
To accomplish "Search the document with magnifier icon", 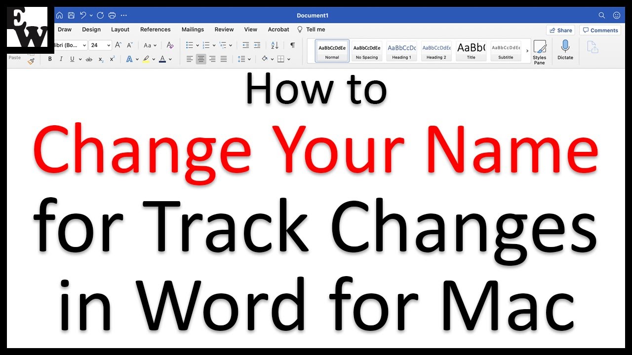I will (x=601, y=15).
